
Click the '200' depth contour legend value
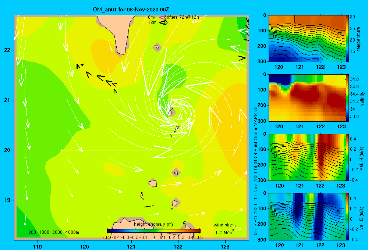[32, 232]
